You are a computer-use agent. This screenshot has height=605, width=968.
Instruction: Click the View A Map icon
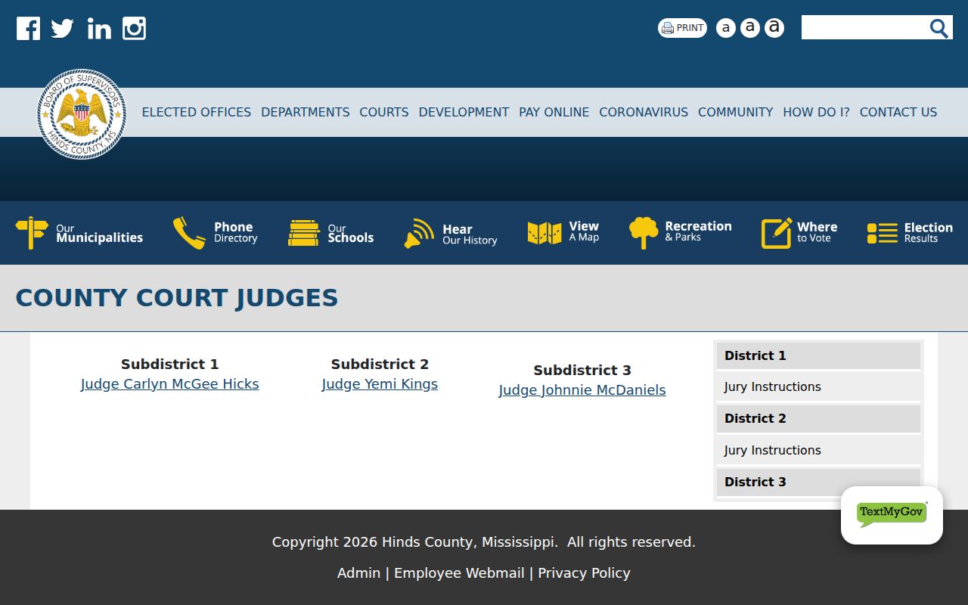coord(544,233)
